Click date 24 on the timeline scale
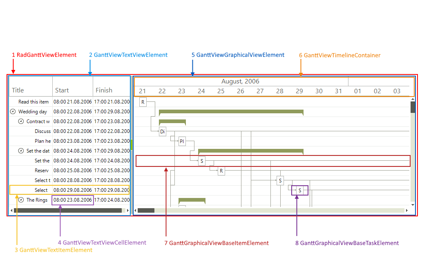Screen dimensions: 422x263 (x=201, y=91)
